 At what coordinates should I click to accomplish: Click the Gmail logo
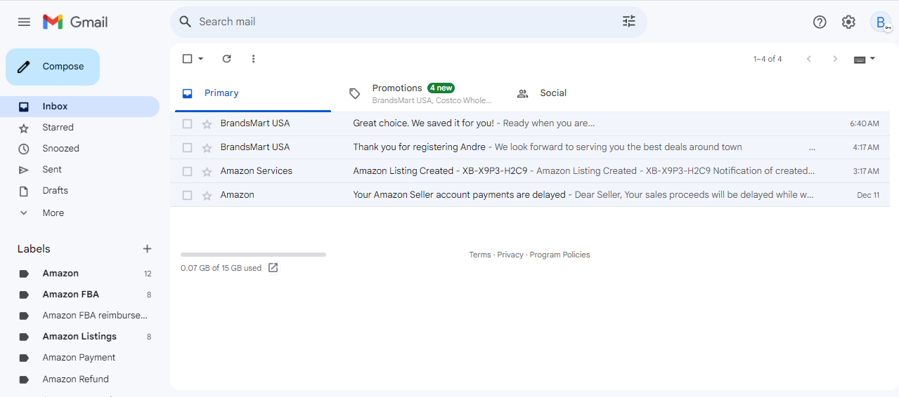tap(75, 22)
